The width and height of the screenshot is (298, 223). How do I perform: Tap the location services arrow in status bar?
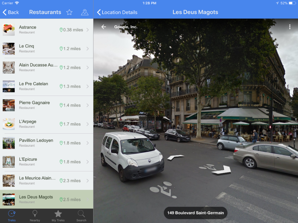[x=277, y=3]
